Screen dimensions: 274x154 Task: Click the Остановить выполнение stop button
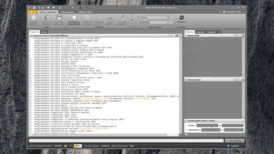(x=74, y=20)
